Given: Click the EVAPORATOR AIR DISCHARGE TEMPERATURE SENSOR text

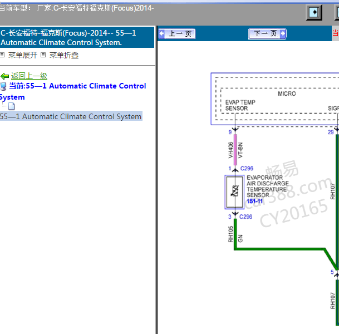Looking at the screenshot, I should tap(268, 186).
